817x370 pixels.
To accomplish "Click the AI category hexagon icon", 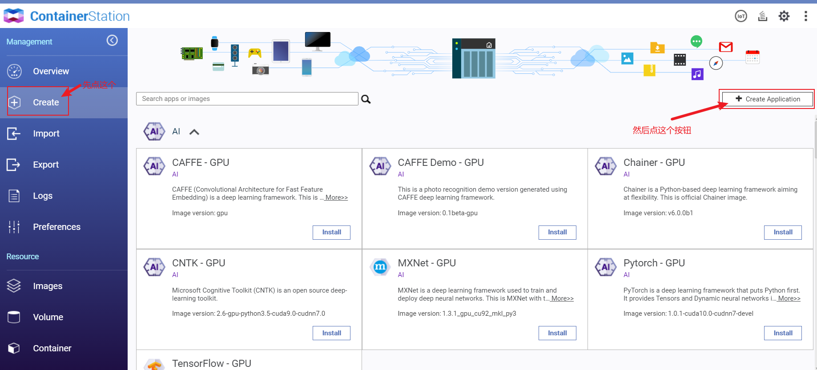I will [x=154, y=132].
